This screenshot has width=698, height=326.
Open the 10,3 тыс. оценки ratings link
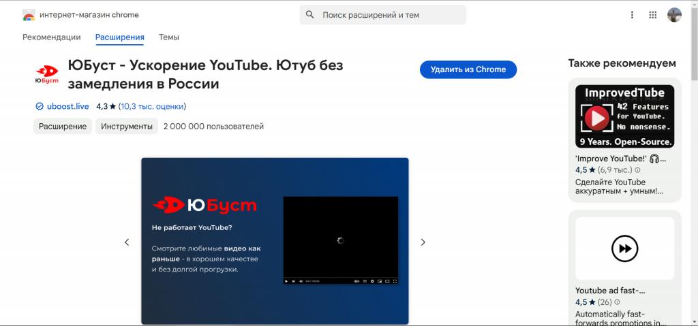click(x=152, y=106)
